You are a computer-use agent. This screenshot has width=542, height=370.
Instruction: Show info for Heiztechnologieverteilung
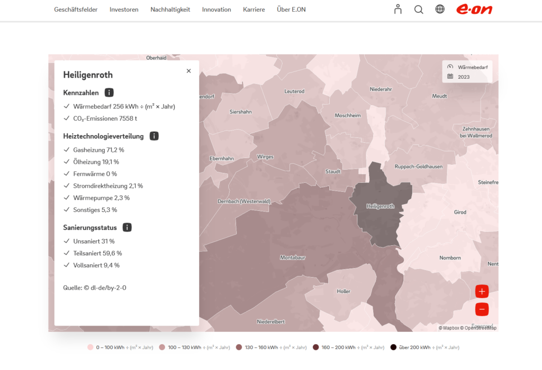pos(154,136)
